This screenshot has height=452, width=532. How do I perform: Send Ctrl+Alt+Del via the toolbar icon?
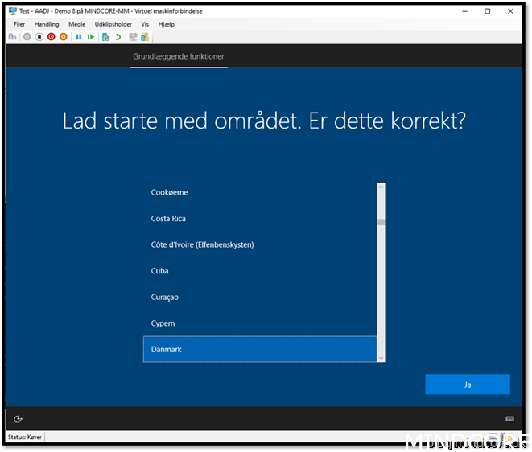coord(12,37)
